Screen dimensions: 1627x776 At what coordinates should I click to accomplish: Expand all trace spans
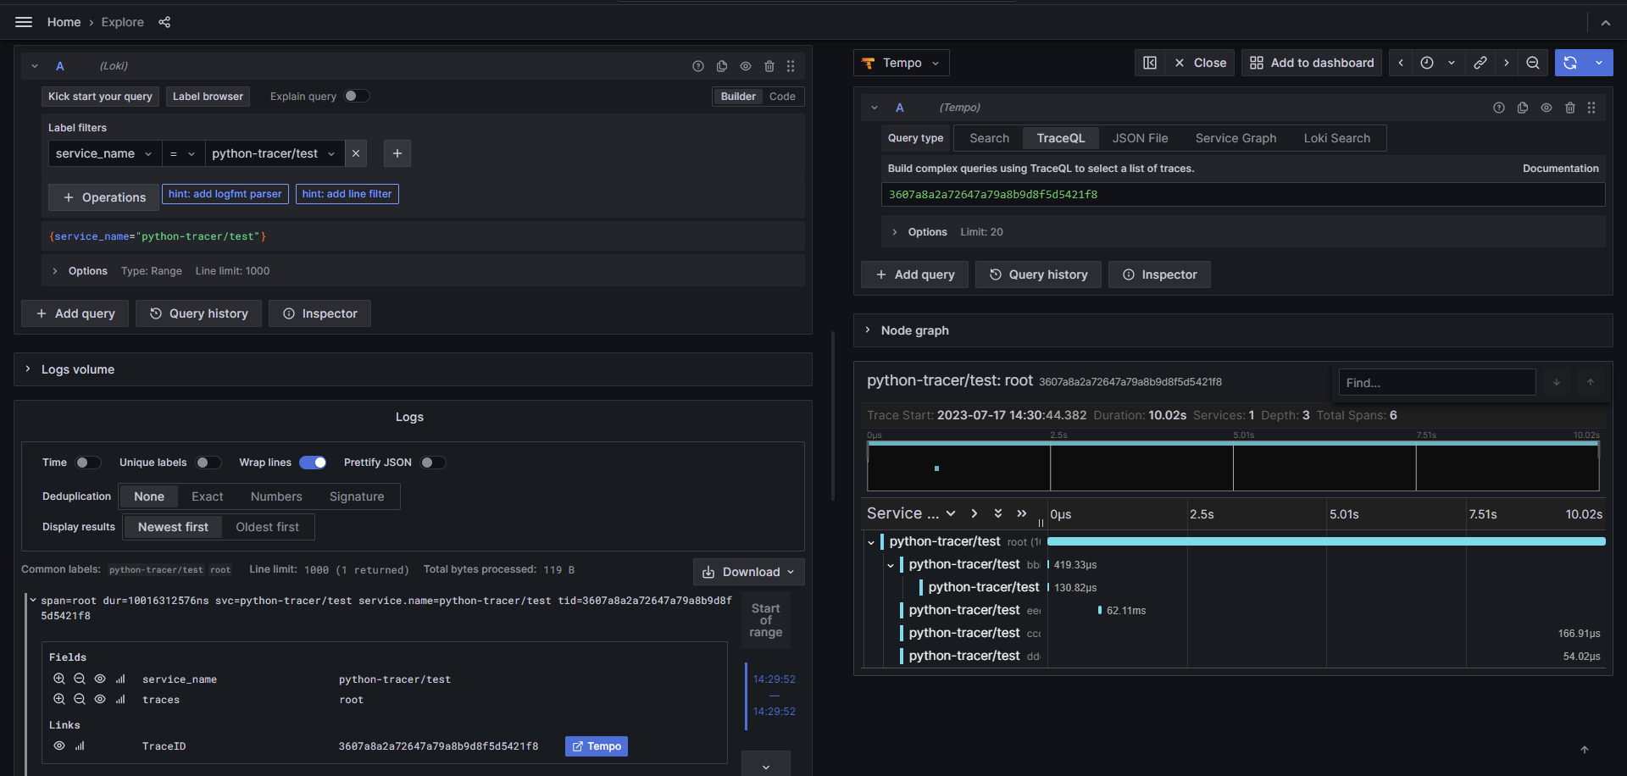coord(998,513)
